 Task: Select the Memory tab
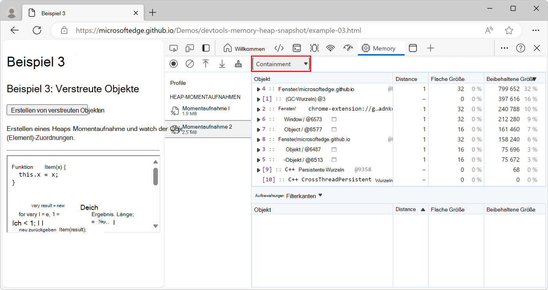379,48
